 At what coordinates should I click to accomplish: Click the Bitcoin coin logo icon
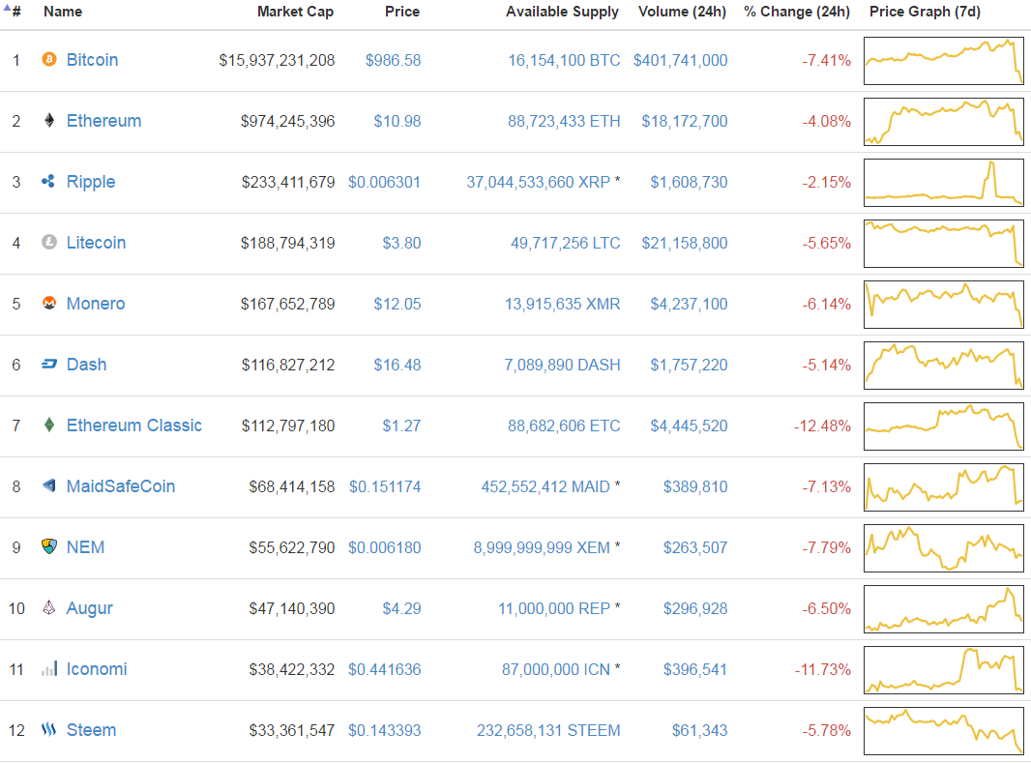tap(49, 60)
